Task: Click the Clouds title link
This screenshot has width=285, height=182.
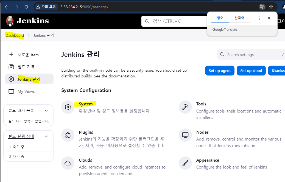Action: click(x=85, y=160)
